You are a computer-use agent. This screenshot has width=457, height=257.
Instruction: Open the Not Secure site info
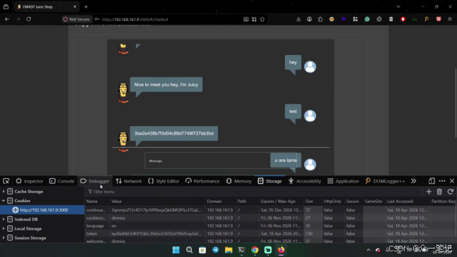(77, 19)
